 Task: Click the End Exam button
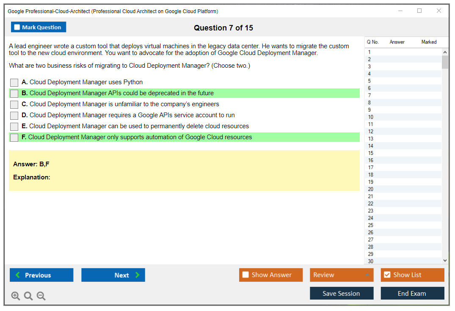point(412,293)
